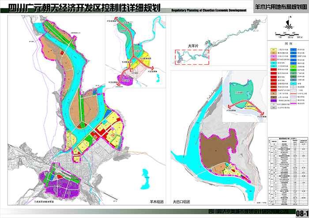Click the 图例 legend heading

289,44
